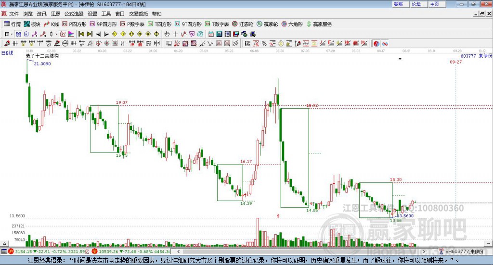Select the hand pan tool
493x265 pixels.
tap(167, 34)
